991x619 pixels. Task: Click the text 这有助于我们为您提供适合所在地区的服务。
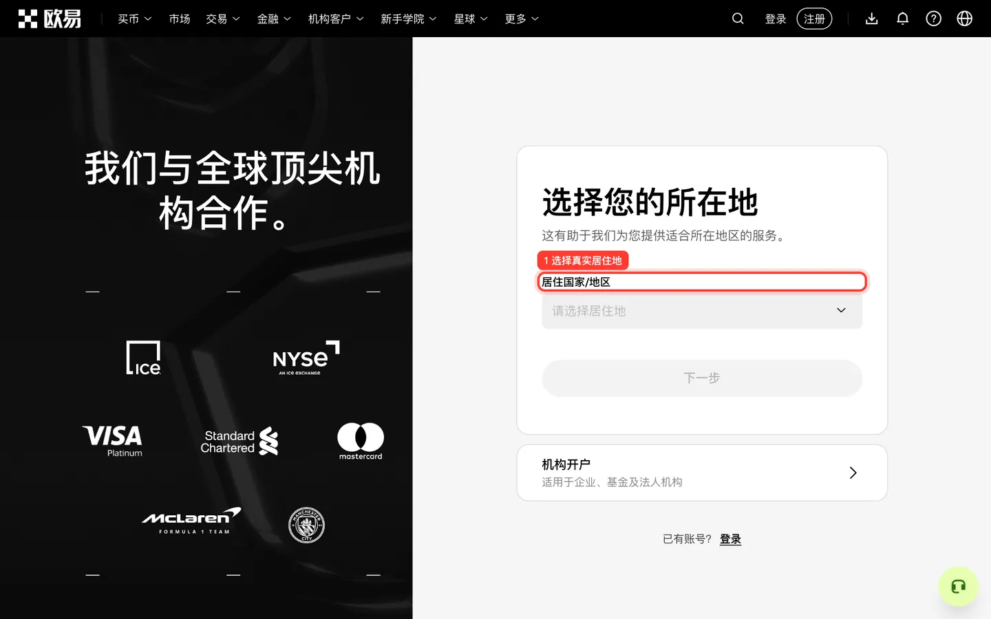[x=664, y=235]
